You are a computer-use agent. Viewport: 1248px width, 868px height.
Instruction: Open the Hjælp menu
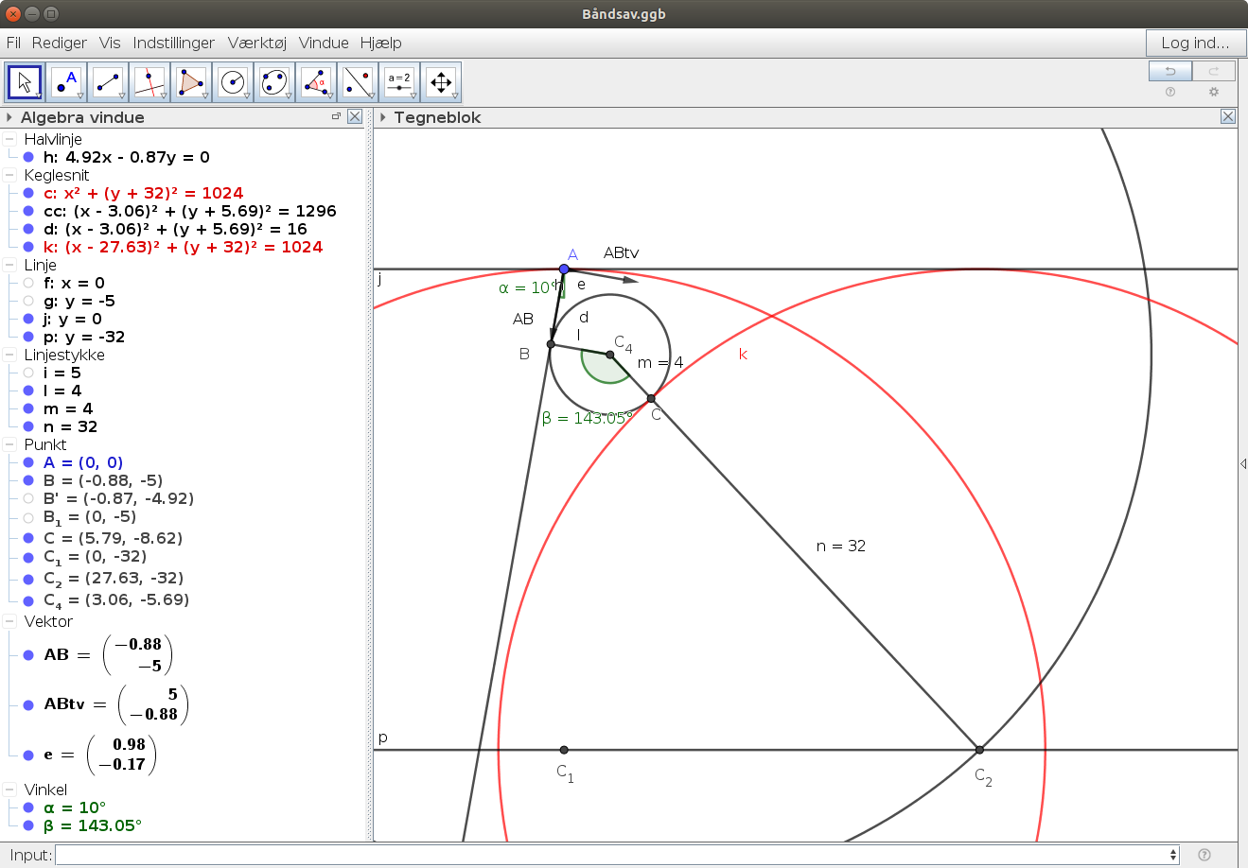point(381,43)
